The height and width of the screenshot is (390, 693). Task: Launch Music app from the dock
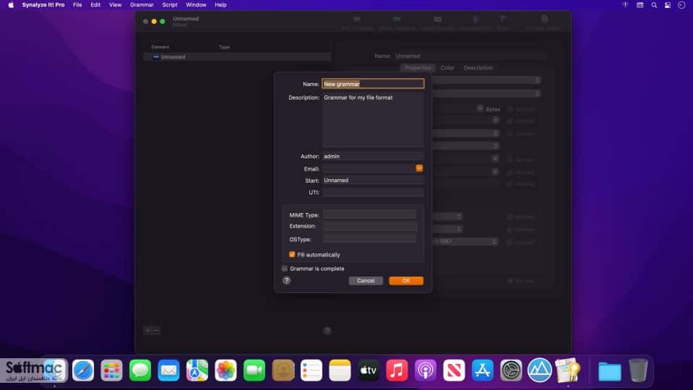(397, 370)
